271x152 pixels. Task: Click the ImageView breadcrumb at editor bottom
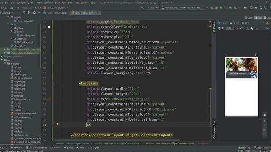coord(203,144)
